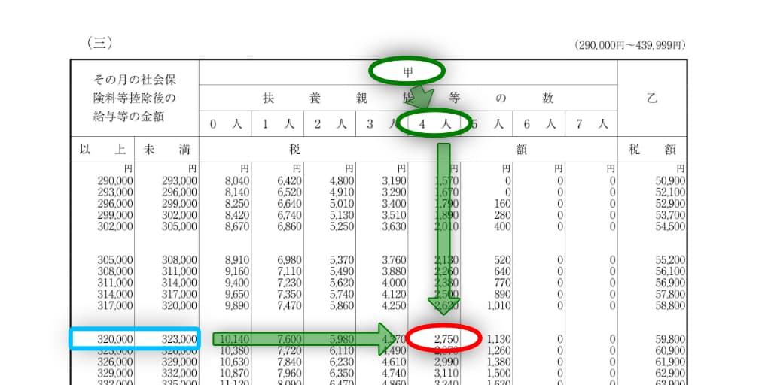This screenshot has width=771, height=385.
Task: Click the 7,110 tax amount cell
Action: pyautogui.click(x=289, y=271)
